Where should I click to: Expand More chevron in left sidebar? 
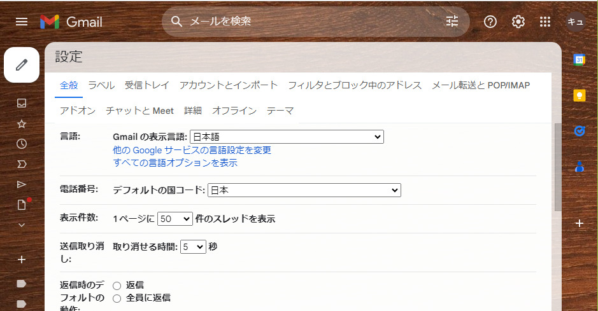tap(22, 225)
